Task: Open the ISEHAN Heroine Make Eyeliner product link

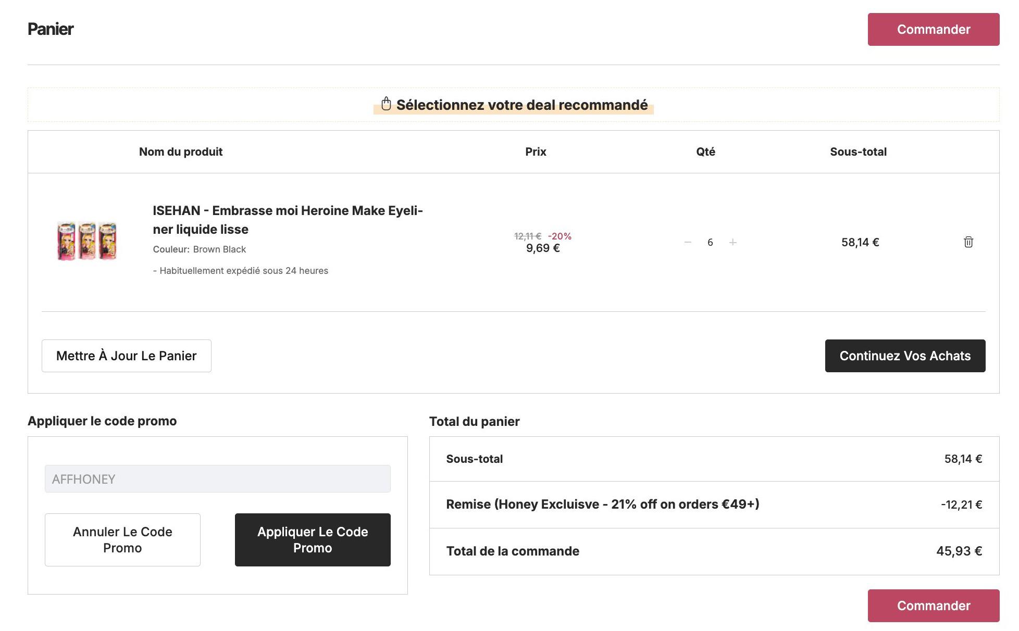Action: coord(288,220)
